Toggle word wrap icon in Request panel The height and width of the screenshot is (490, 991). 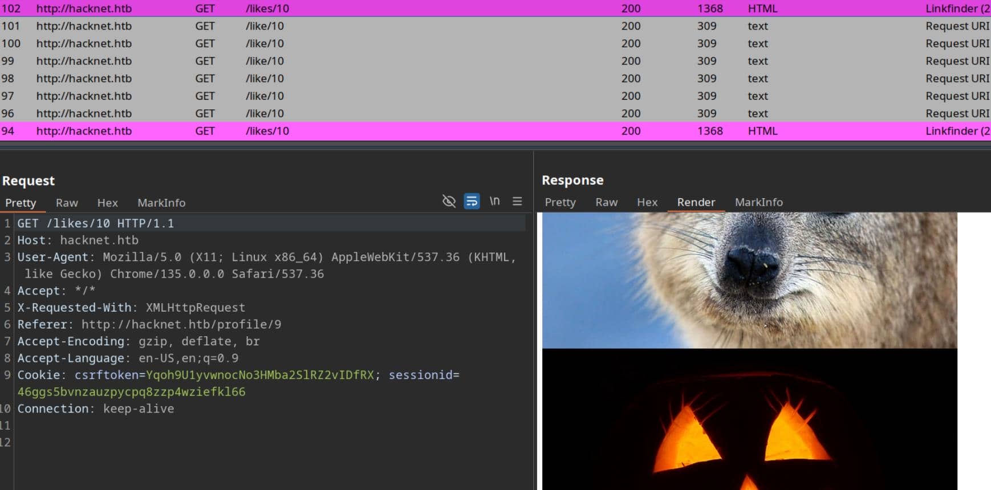click(472, 201)
